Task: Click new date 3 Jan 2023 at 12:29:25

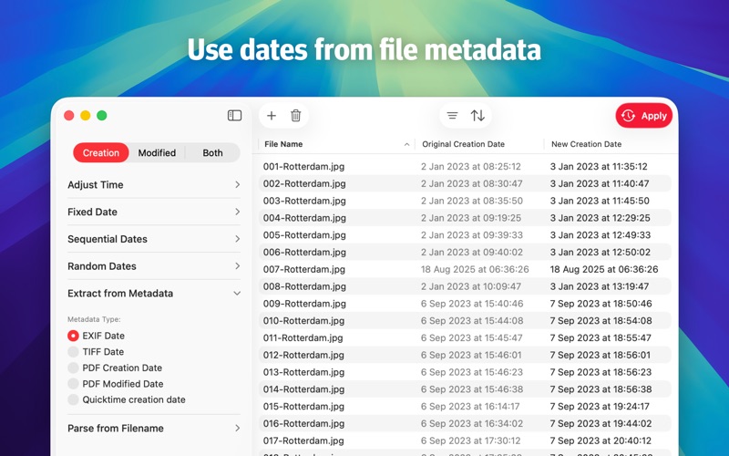Action: [601, 218]
